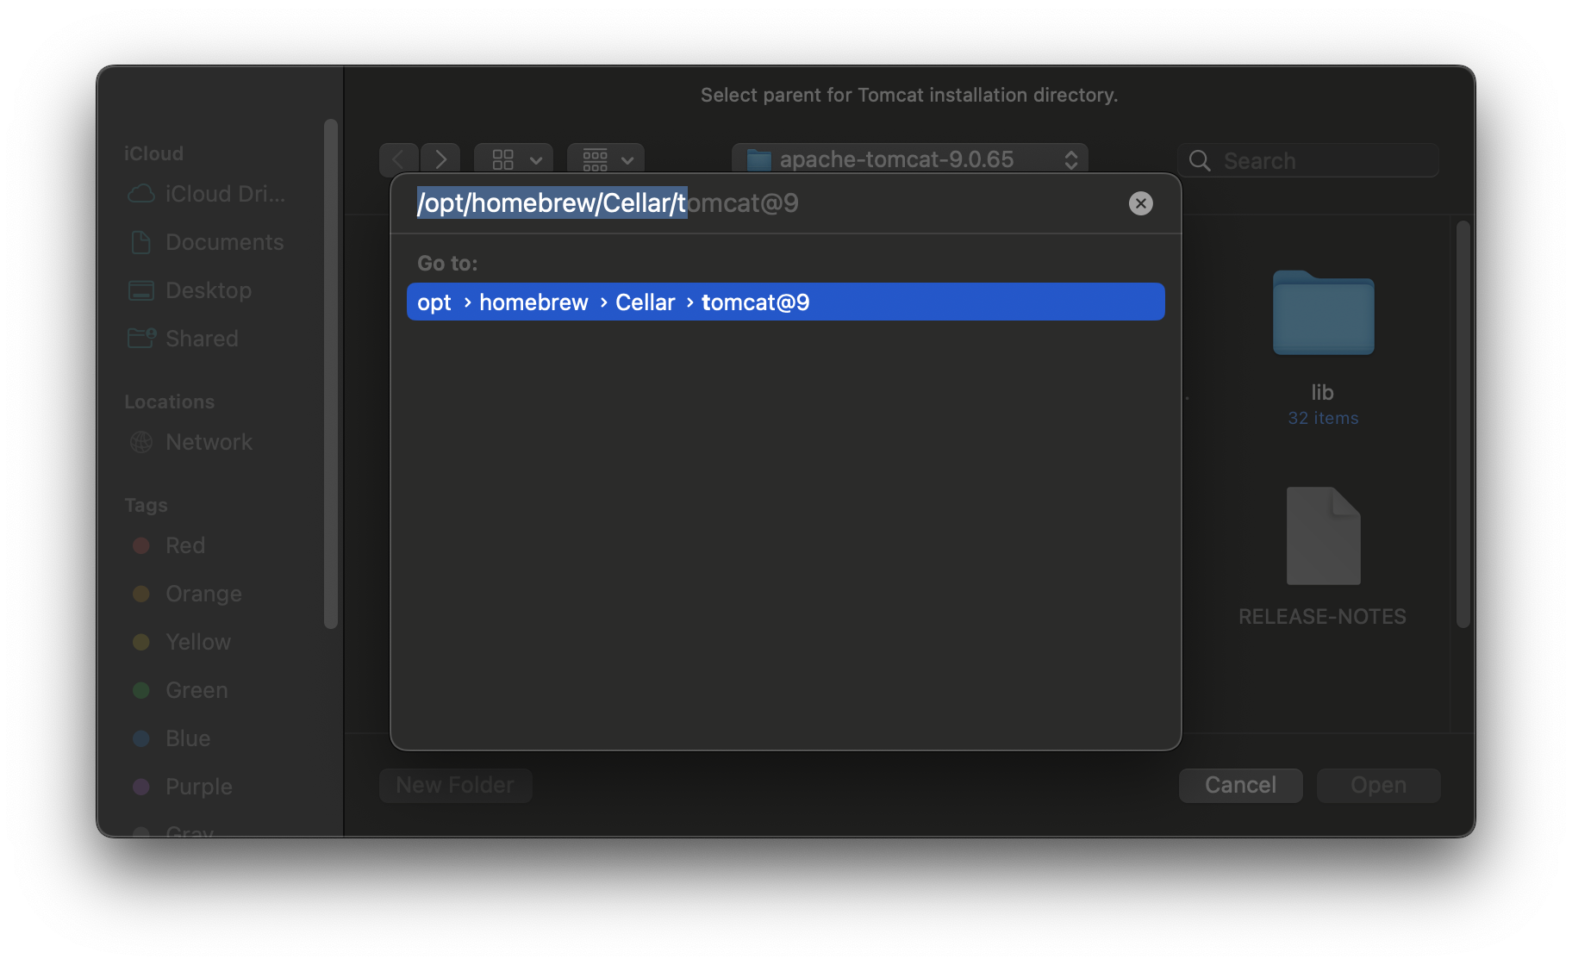Clear the Go to path field

(1140, 203)
